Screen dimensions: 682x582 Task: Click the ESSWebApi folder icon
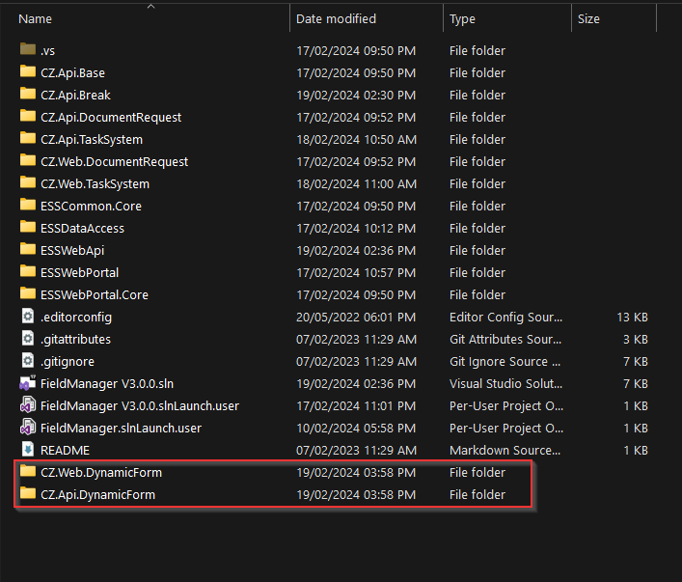click(x=28, y=249)
